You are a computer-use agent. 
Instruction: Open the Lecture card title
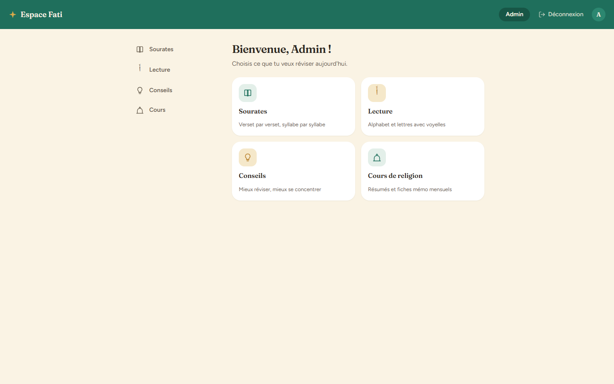point(380,111)
